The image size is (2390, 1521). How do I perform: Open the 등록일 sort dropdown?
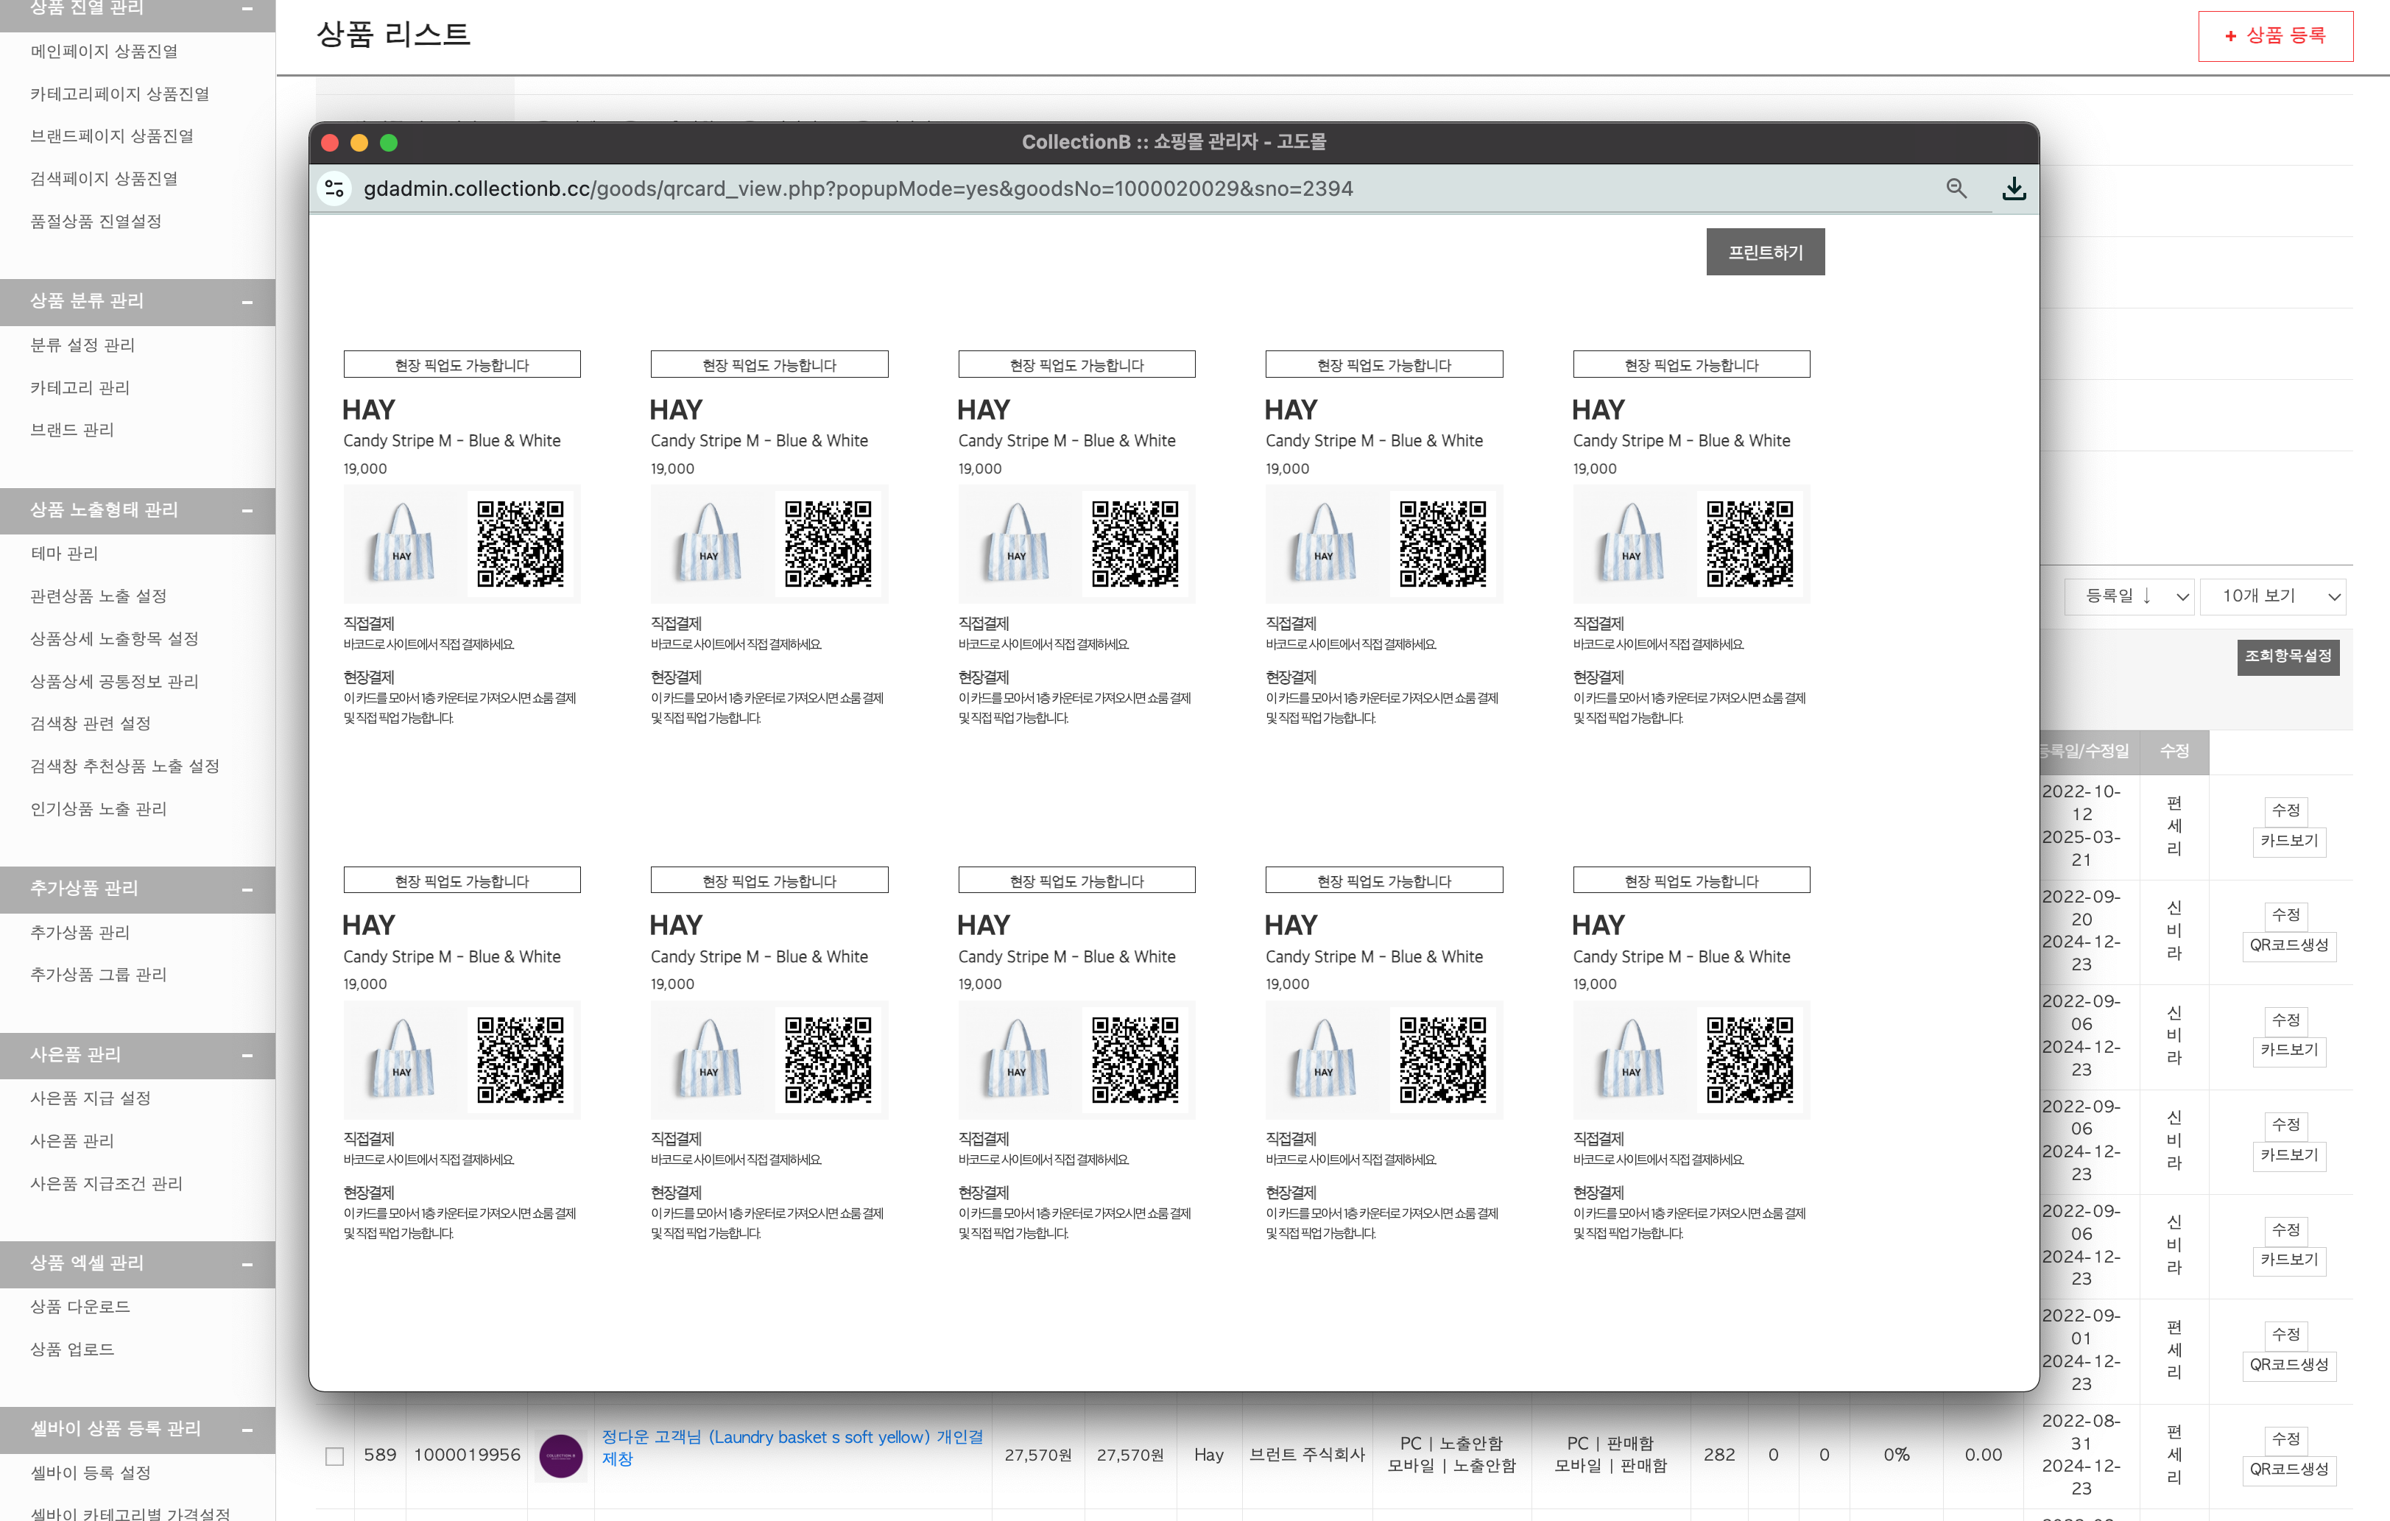point(2128,596)
